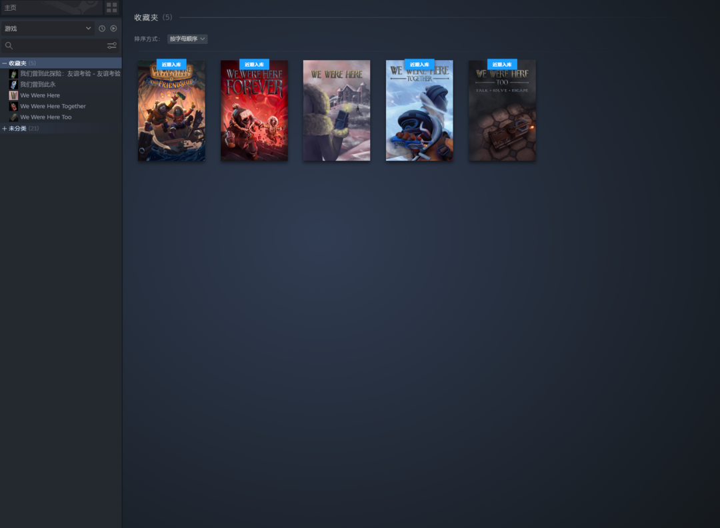Open the 游戏 type dropdown

pyautogui.click(x=47, y=29)
